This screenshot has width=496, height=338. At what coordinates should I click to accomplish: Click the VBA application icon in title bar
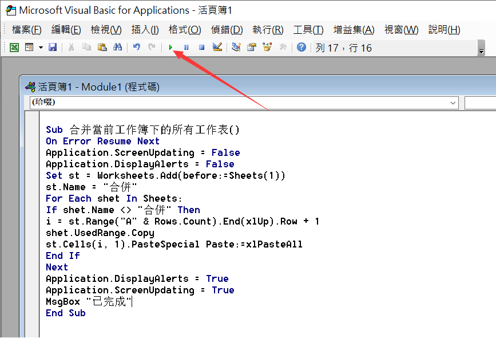click(11, 10)
